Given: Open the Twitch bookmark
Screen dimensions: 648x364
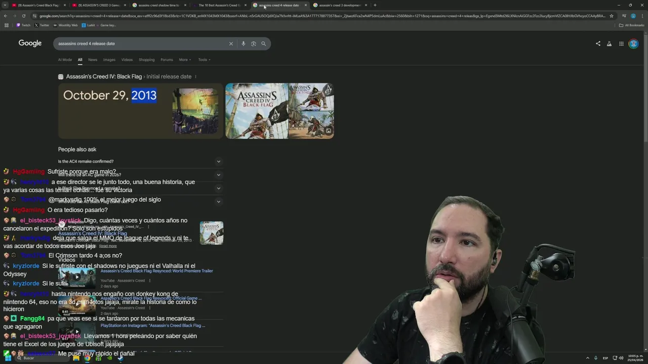Looking at the screenshot, I should 23,25.
